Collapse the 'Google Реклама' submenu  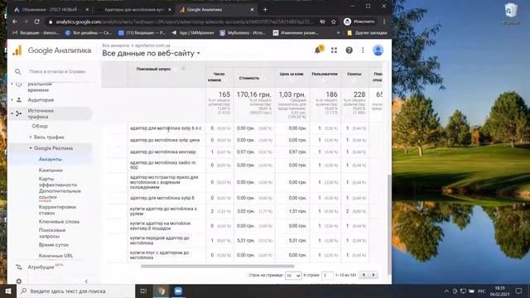[53, 148]
